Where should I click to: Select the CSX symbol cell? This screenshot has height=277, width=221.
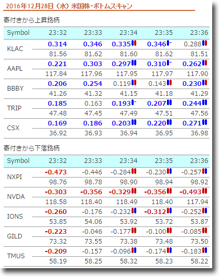pyautogui.click(x=13, y=128)
